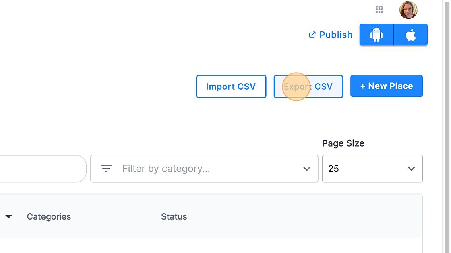
Task: Click the Android robot icon button
Action: click(x=376, y=35)
